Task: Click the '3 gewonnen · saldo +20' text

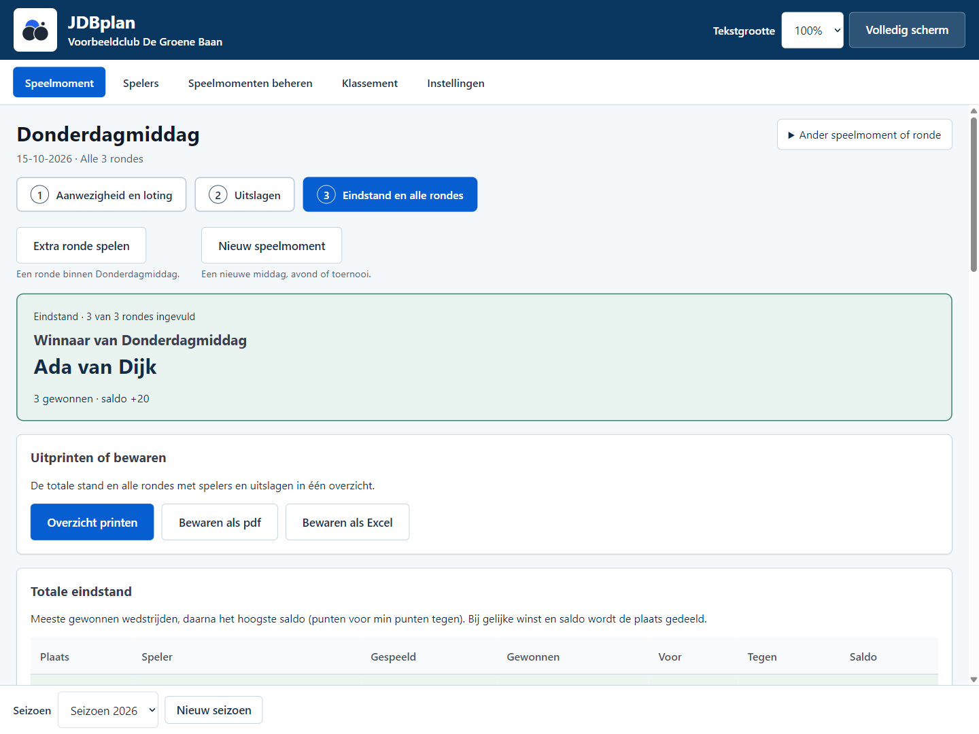Action: pos(92,398)
